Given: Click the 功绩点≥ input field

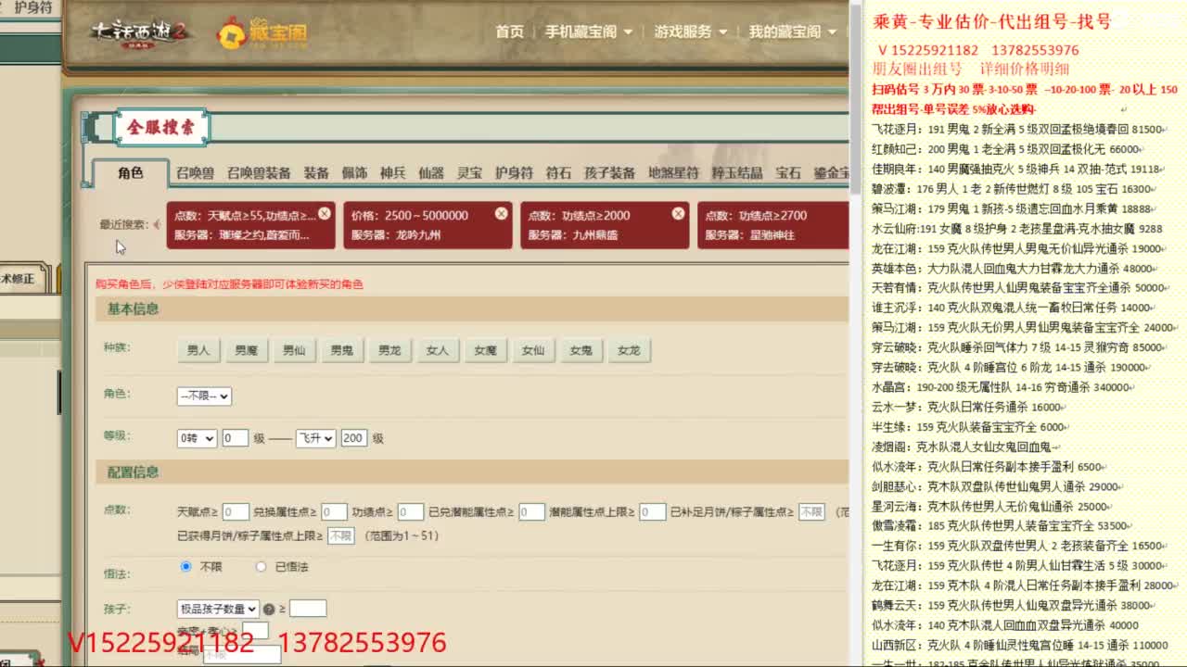Looking at the screenshot, I should coord(411,511).
